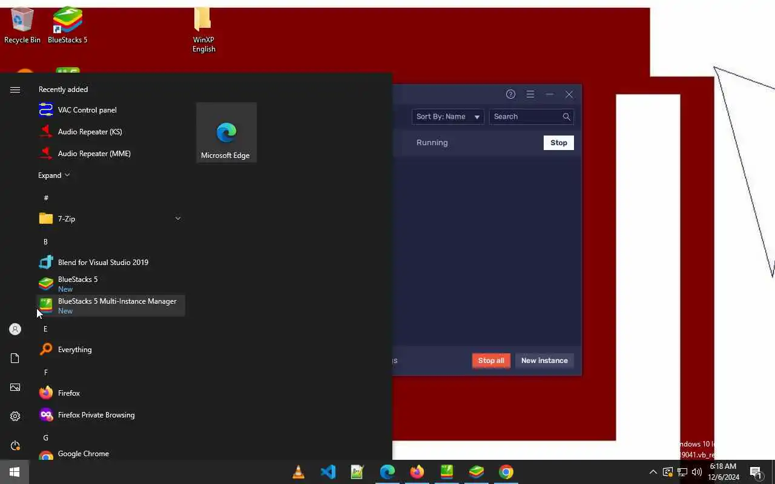This screenshot has width=775, height=484.
Task: Open the user account icon in Start sidebar
Action: (x=15, y=329)
